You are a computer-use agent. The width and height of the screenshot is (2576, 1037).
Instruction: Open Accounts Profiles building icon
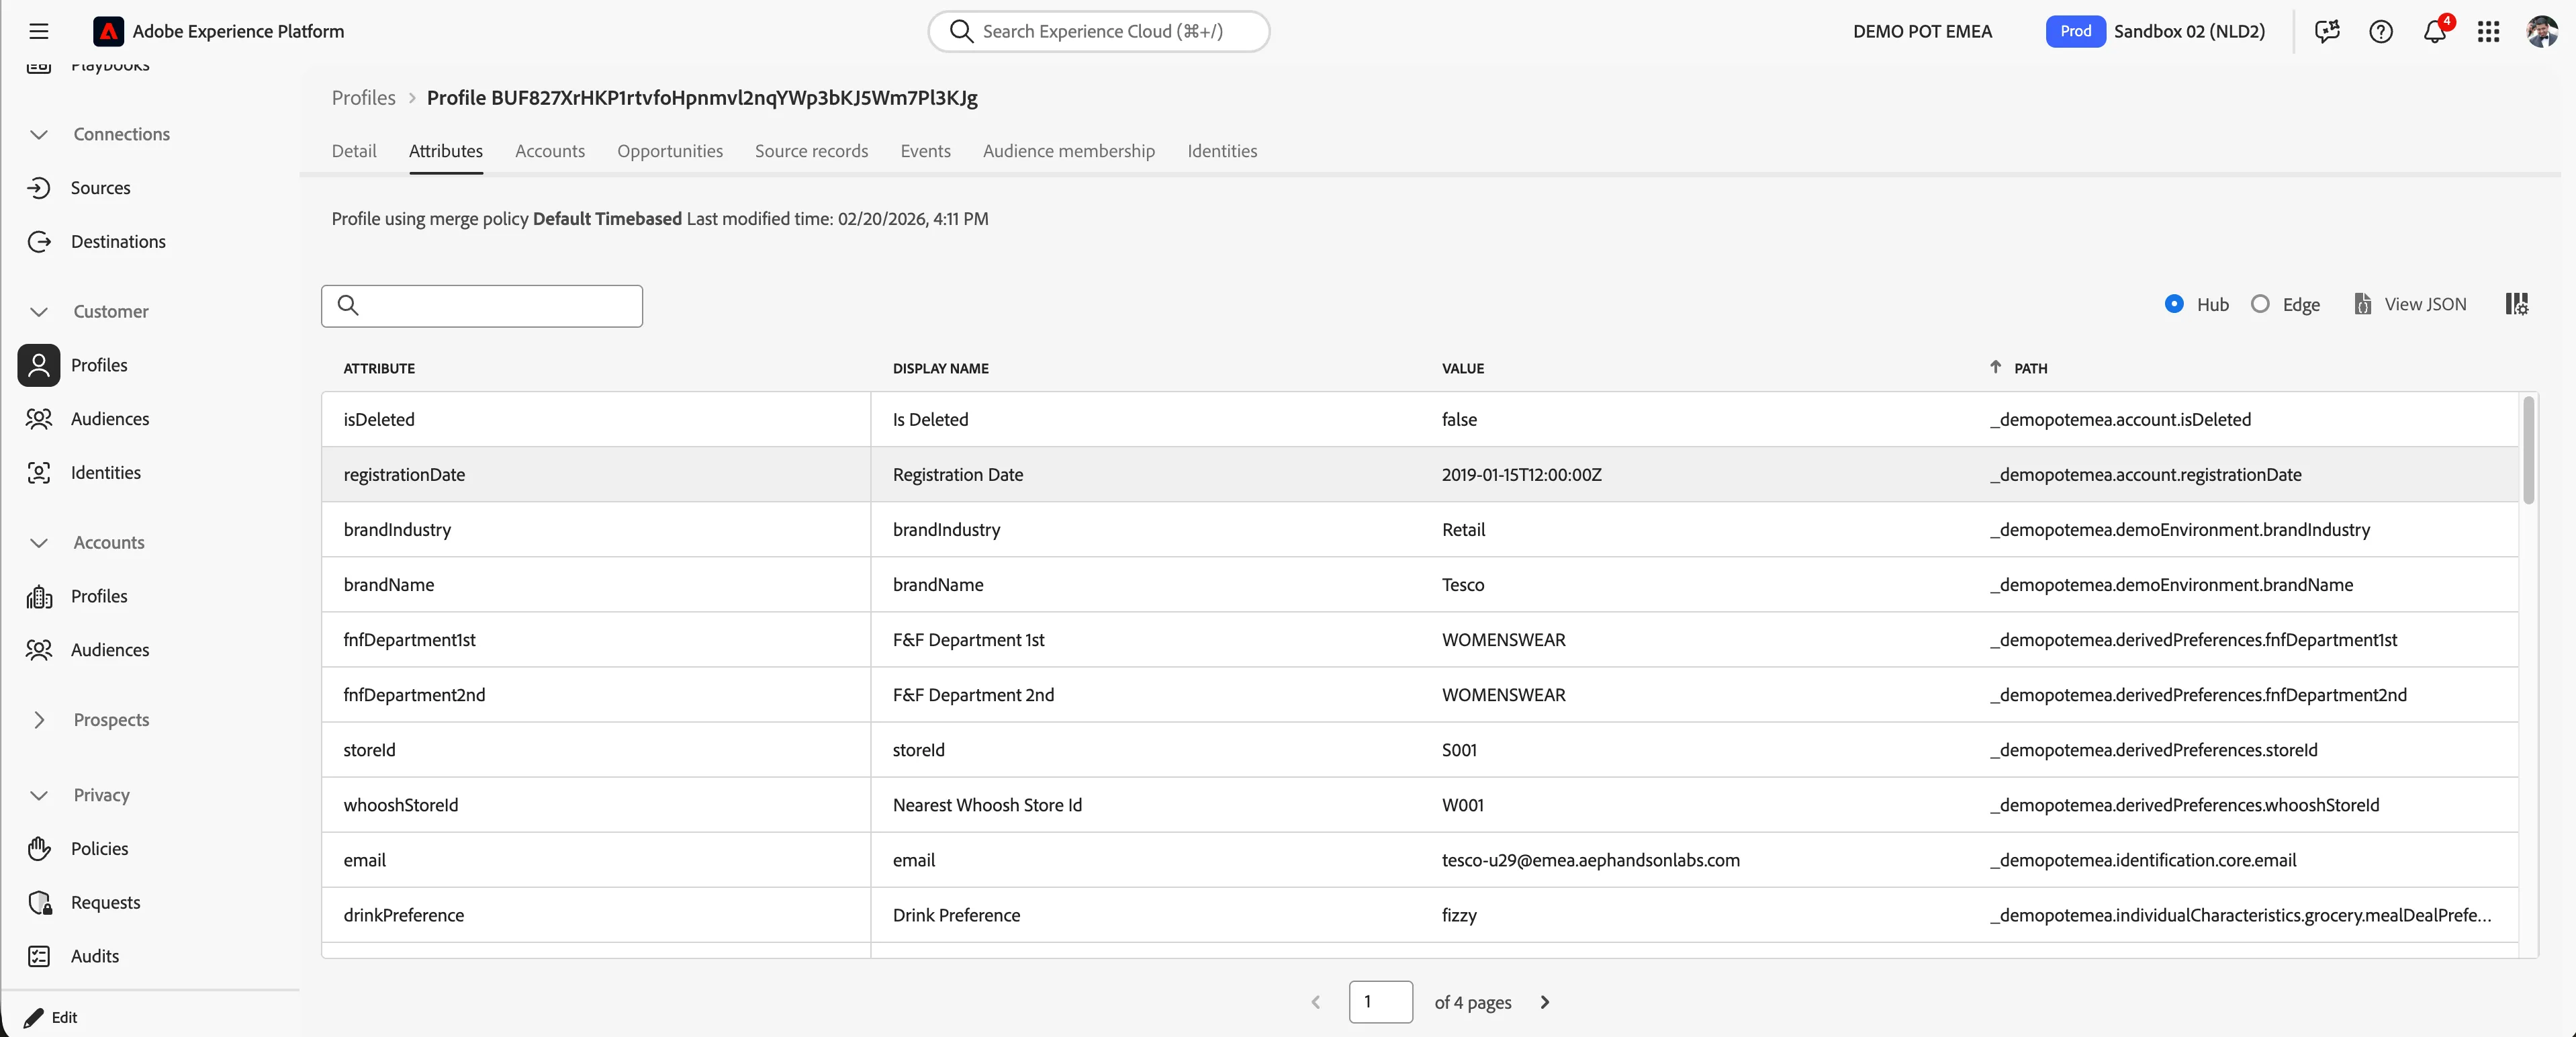[x=39, y=596]
